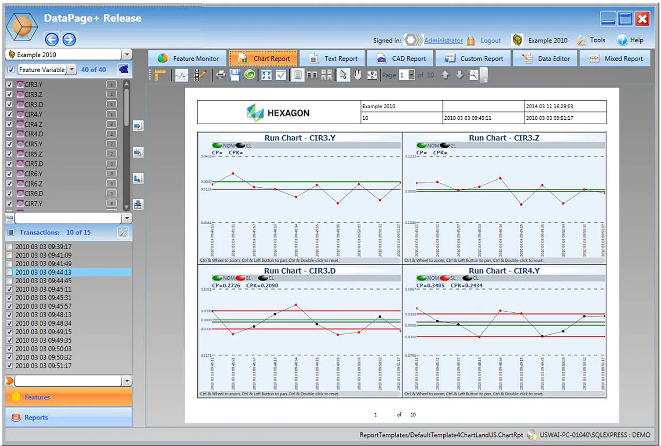Open the Features panel button

point(68,397)
